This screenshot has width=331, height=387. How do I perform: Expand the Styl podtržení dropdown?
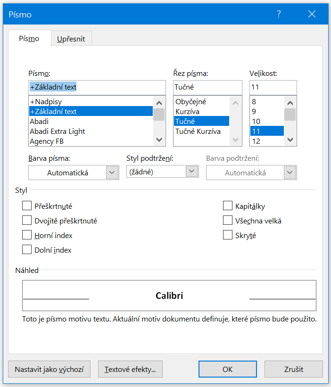(x=191, y=172)
